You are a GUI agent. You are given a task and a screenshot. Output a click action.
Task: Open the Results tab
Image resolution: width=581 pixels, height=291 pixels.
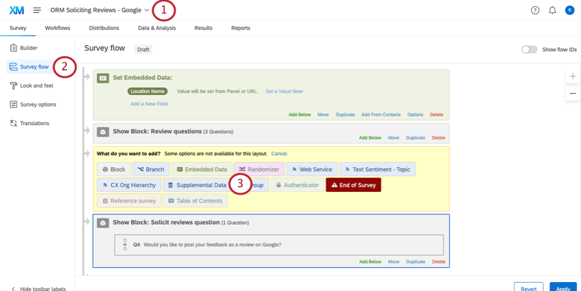coord(204,28)
